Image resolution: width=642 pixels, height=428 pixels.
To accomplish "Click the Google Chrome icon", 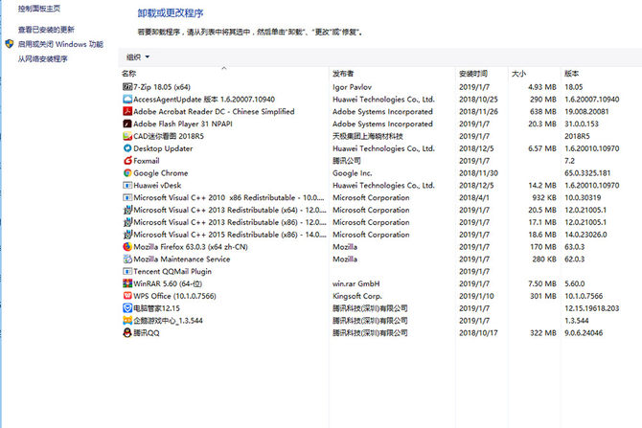I will coord(127,172).
